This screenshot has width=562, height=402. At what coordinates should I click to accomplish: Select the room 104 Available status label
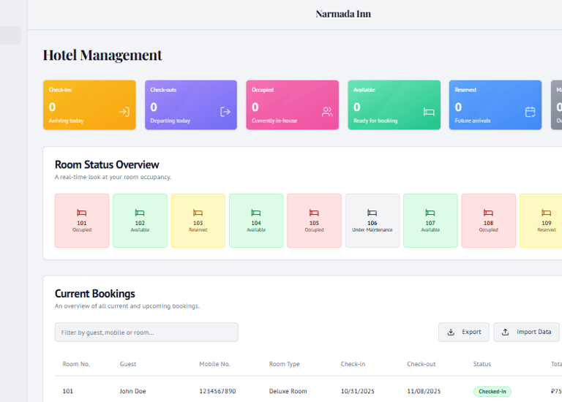pos(256,230)
